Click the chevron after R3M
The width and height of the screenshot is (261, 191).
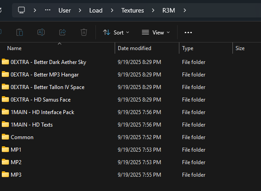coord(185,10)
